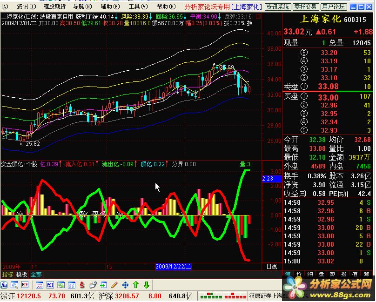Viewport: 376px width, 302px height.
Task: Select the 笔 tab under trade list
Action: coord(288,274)
